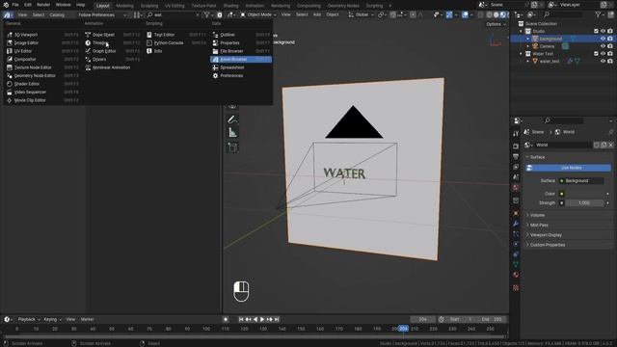Image resolution: width=617 pixels, height=347 pixels.
Task: Switch editor to Outliner
Action: pos(241,35)
